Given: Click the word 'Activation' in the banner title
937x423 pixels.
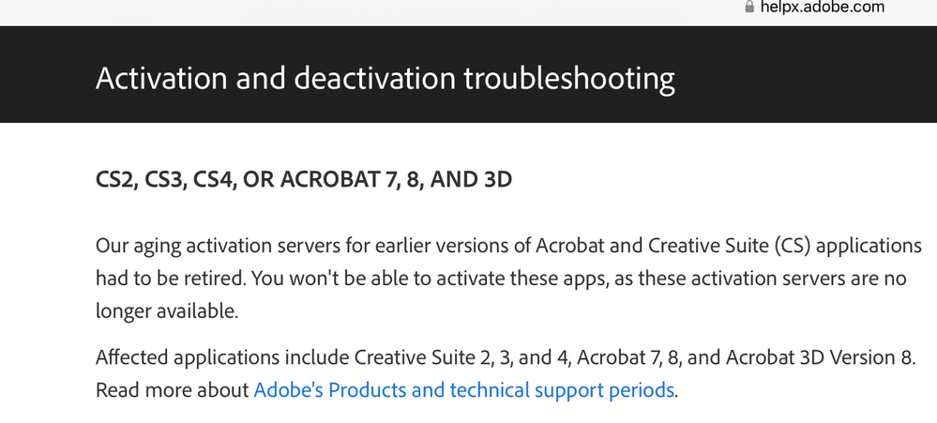Looking at the screenshot, I should point(161,78).
